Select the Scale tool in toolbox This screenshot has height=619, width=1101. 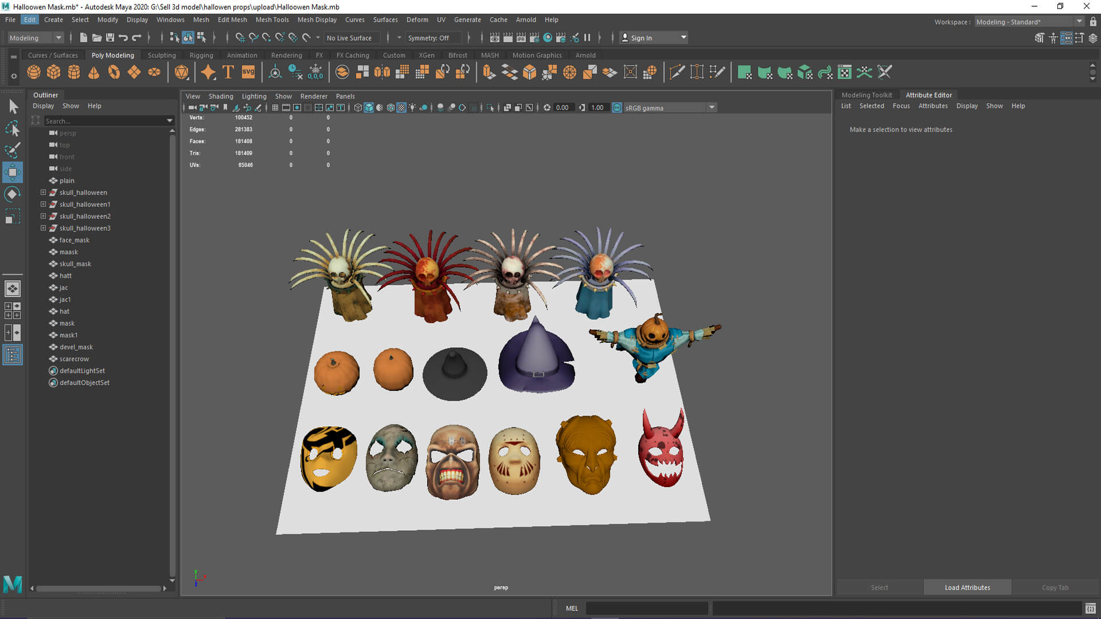coord(13,216)
